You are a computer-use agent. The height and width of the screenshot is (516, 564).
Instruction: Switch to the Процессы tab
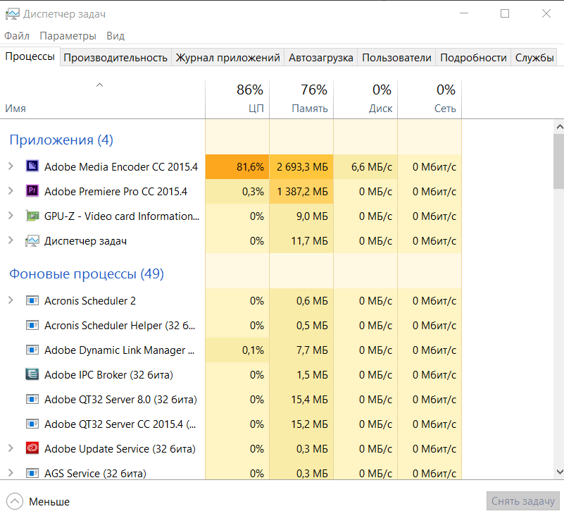pos(30,56)
